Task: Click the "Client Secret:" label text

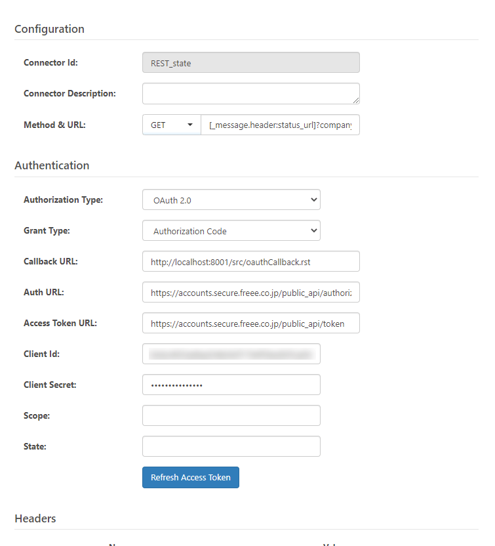Action: (x=50, y=385)
